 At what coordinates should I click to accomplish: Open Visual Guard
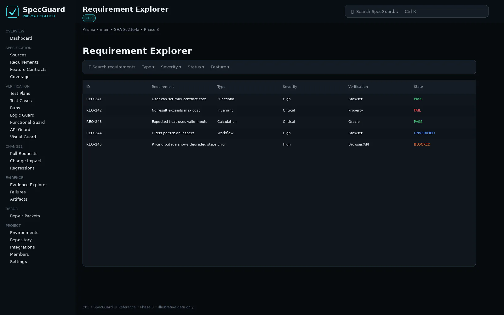pos(23,137)
